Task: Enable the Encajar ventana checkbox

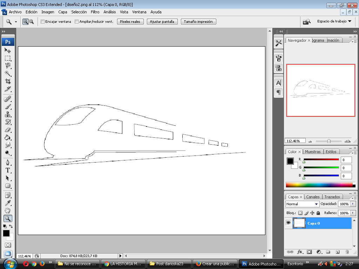Action: [x=42, y=21]
